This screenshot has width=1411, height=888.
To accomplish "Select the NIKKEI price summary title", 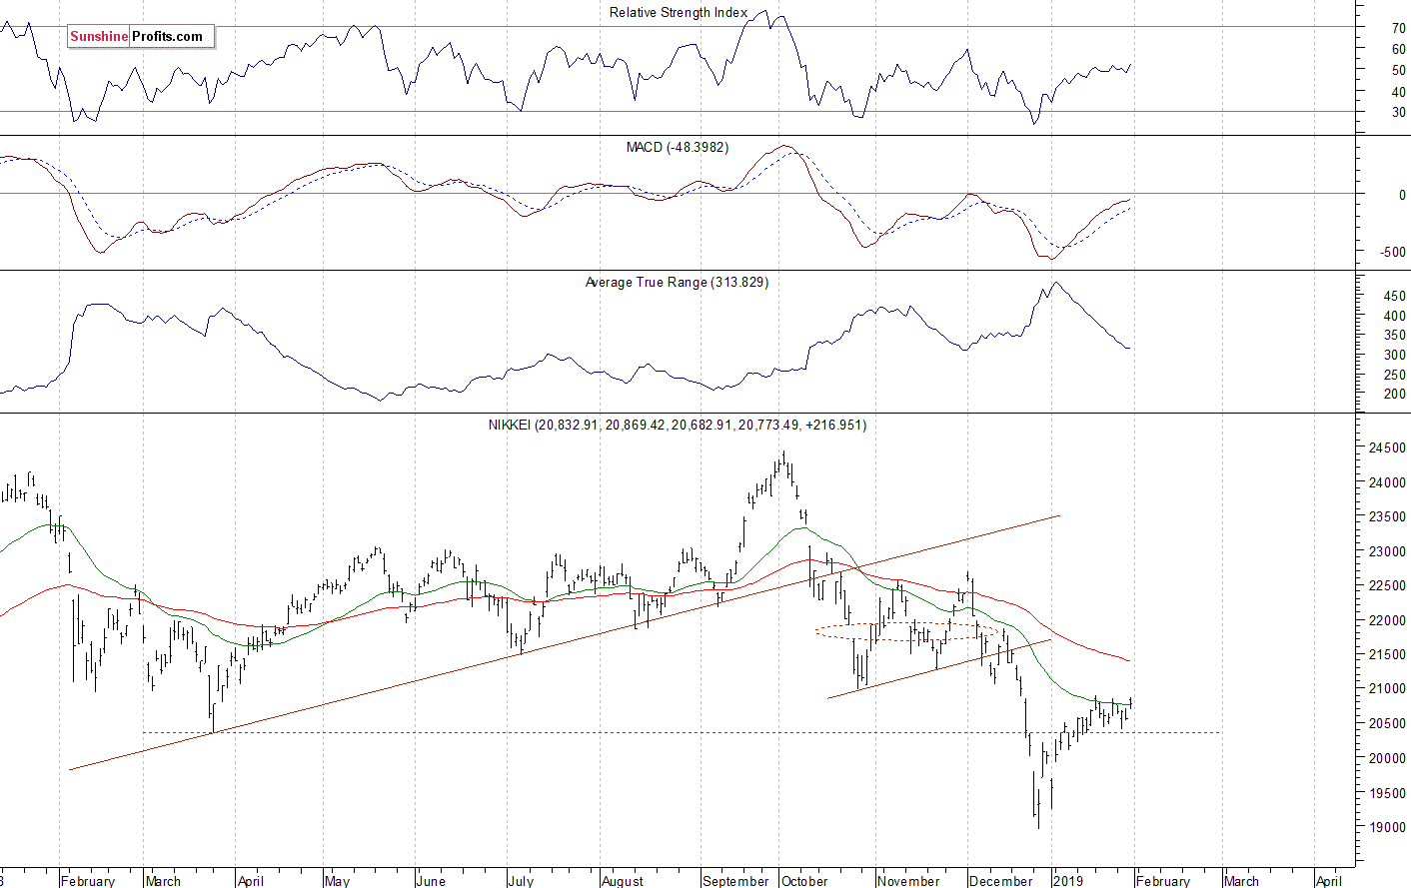I will (678, 425).
